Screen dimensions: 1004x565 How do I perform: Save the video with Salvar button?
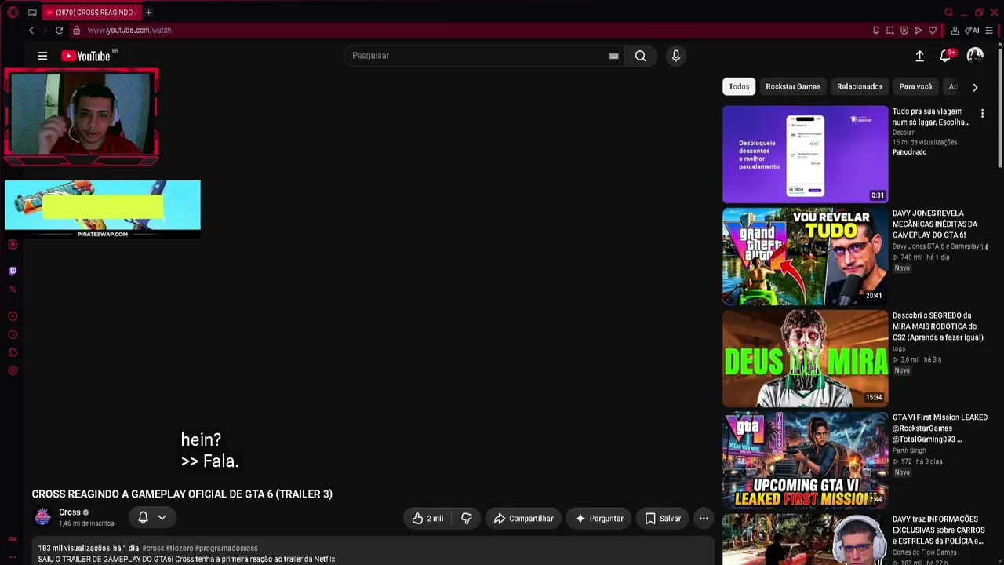pyautogui.click(x=663, y=519)
